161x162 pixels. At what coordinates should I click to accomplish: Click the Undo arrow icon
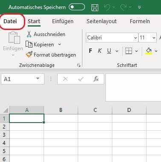(107, 7)
